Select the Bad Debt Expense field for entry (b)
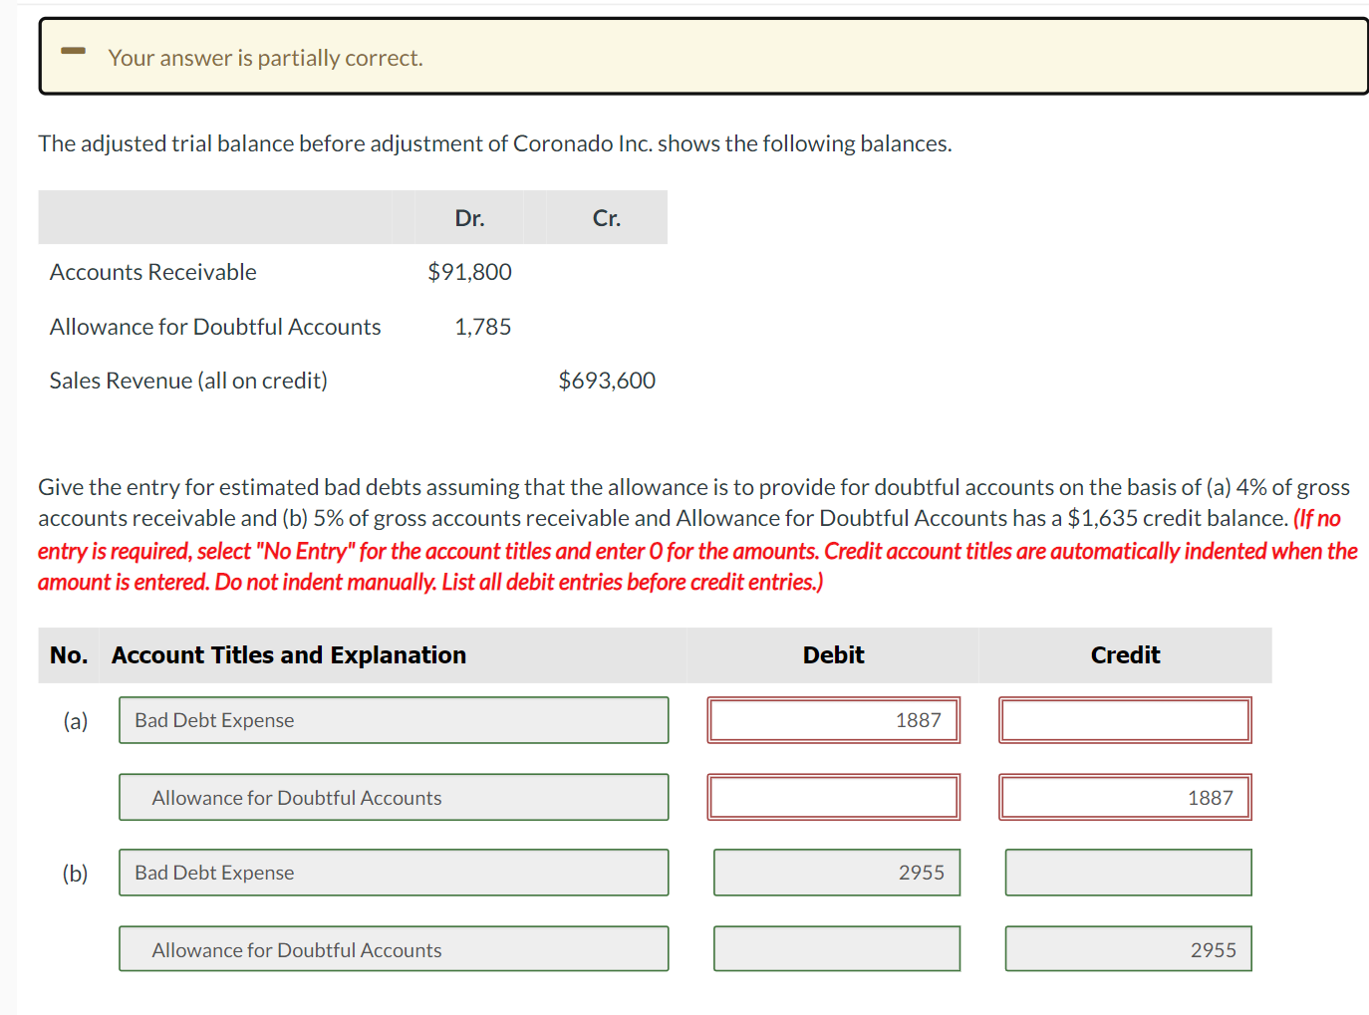1369x1015 pixels. pos(394,872)
